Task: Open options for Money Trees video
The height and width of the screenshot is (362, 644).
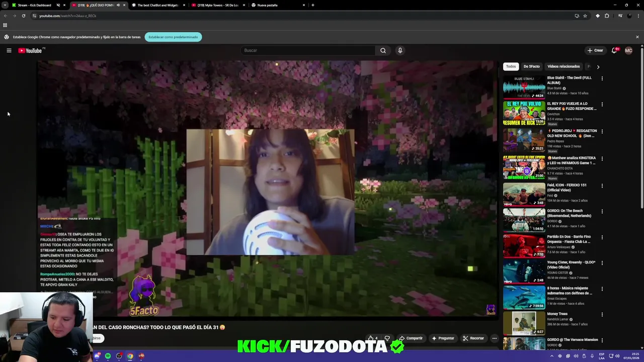Action: click(x=602, y=314)
